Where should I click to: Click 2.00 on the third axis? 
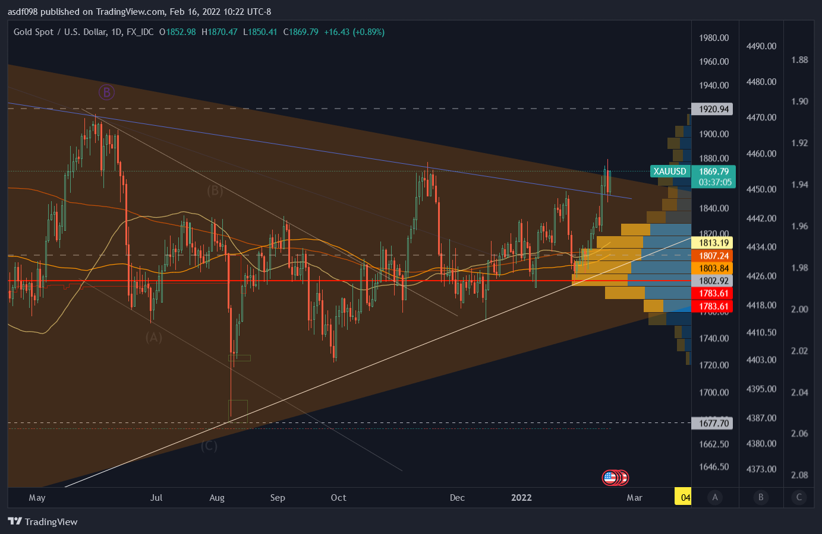point(799,309)
